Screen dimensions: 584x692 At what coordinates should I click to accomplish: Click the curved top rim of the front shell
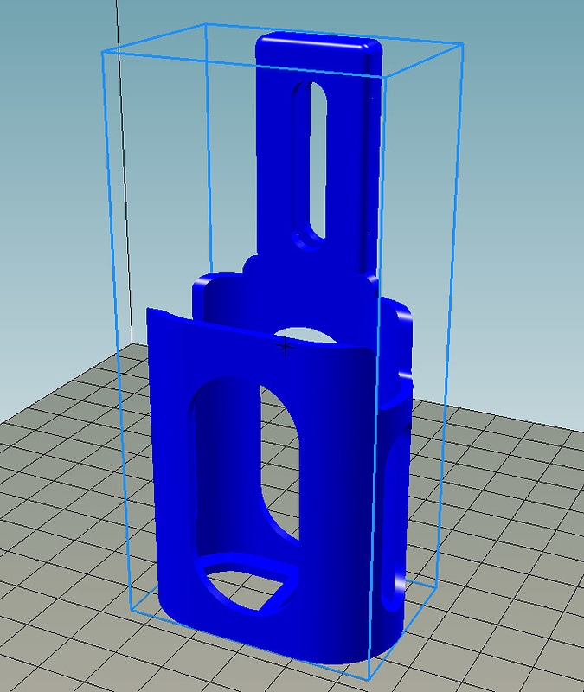tap(261, 329)
